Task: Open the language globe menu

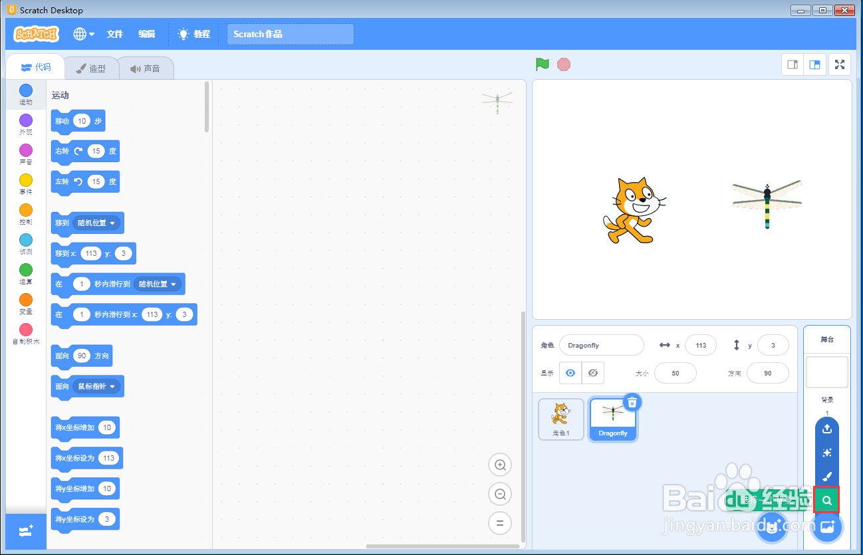Action: [x=84, y=34]
